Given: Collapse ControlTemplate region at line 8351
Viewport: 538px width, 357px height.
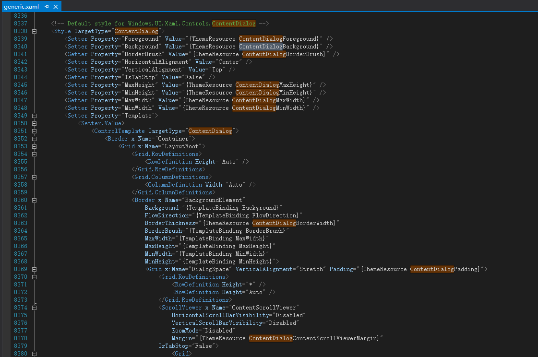Looking at the screenshot, I should (x=34, y=131).
